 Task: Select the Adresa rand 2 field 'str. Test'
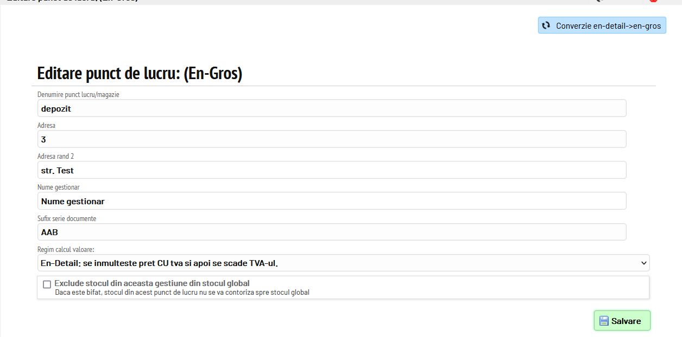point(331,170)
